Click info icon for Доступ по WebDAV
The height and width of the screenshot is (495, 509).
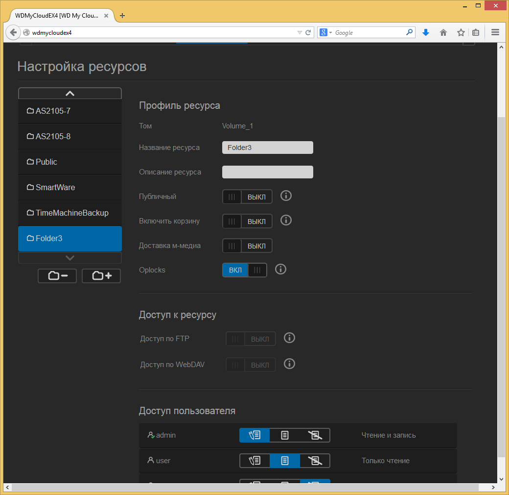pos(290,363)
